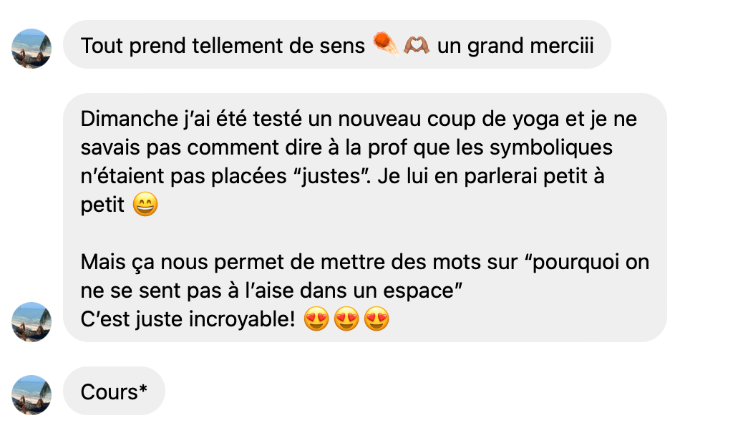Click the line starting "Mais ça nous permet"
This screenshot has width=753, height=428.
(365, 262)
